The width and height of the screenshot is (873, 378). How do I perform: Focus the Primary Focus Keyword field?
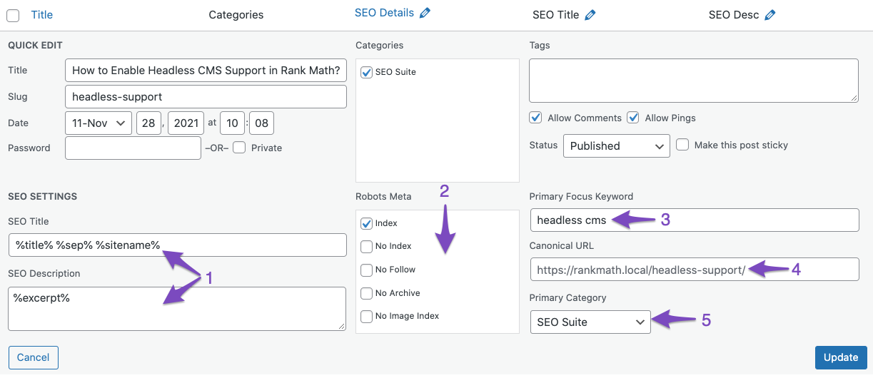[694, 220]
